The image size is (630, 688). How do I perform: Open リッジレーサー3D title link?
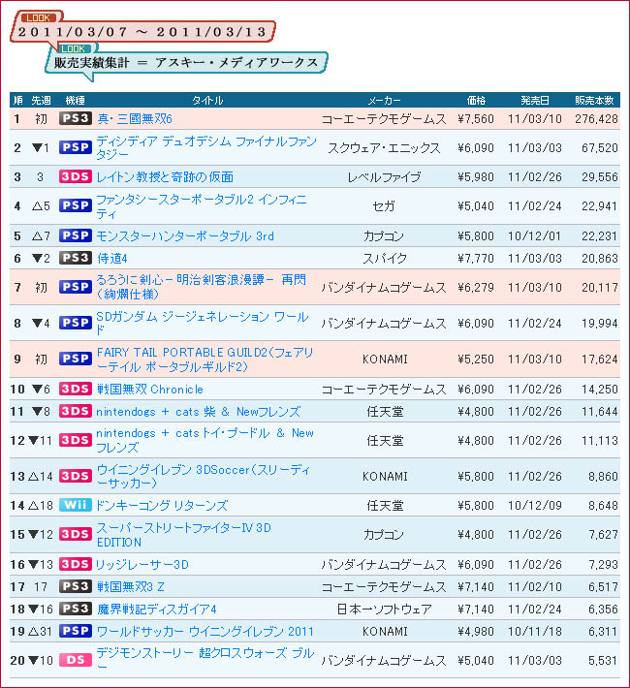[x=142, y=564]
